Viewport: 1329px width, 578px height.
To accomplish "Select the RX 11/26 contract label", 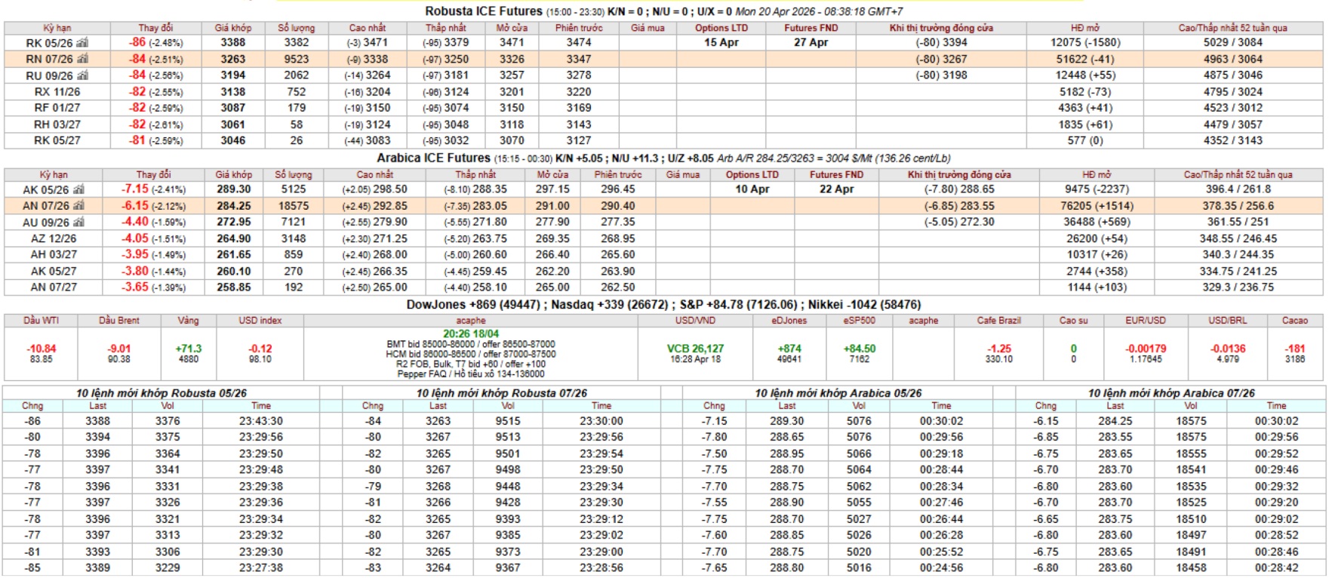I will tap(57, 92).
